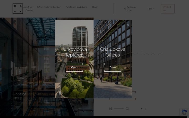189x118 pixels.
Task: Click the BASE logo icon
Action: (x=18, y=9)
